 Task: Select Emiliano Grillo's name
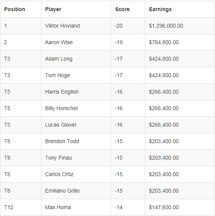pos(62,191)
